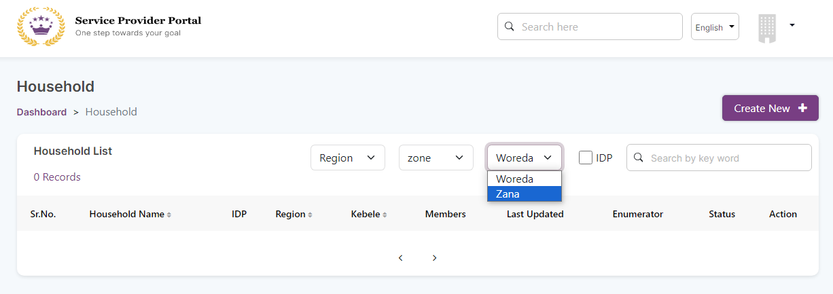Go to next page arrow
Image resolution: width=833 pixels, height=294 pixels.
pyautogui.click(x=434, y=258)
